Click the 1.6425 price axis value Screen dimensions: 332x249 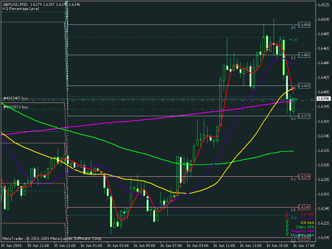pyautogui.click(x=324, y=78)
